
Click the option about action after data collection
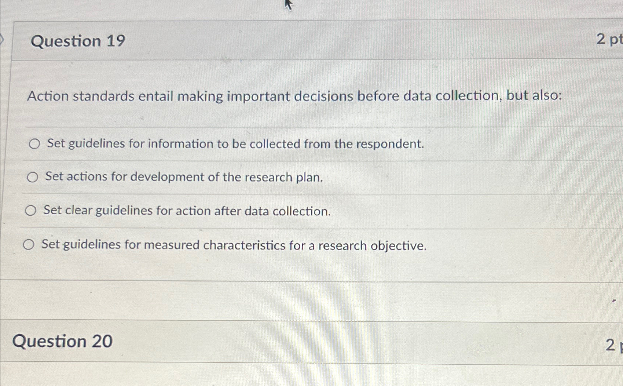[x=187, y=211]
